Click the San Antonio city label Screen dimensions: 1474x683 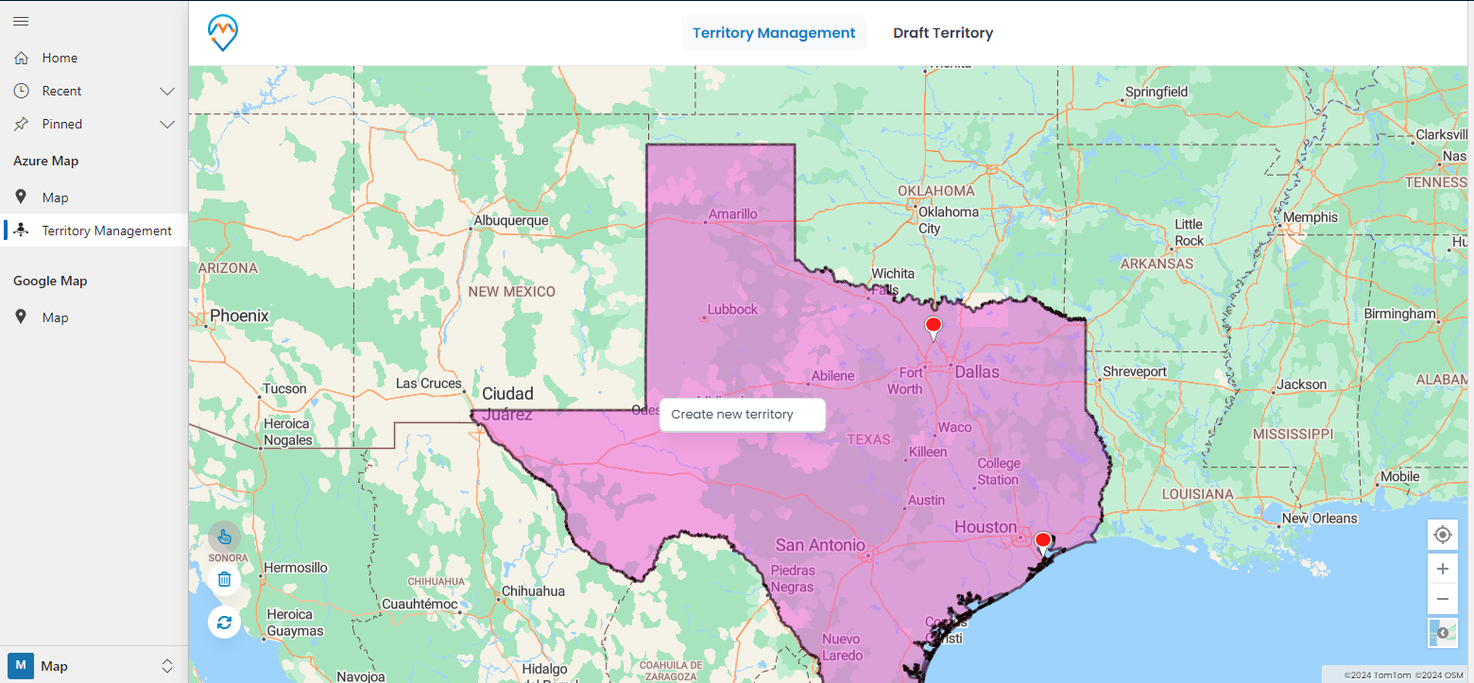(x=820, y=545)
